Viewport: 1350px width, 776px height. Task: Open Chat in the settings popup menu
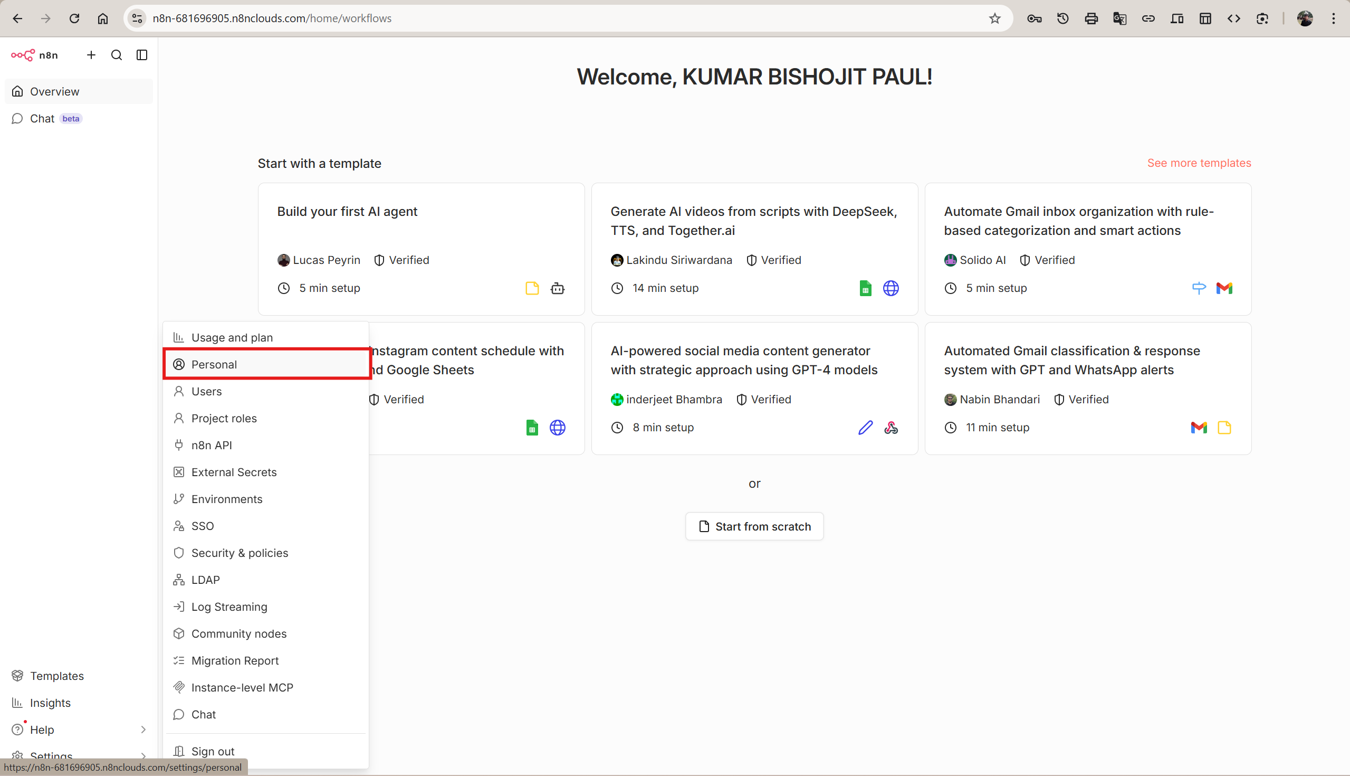tap(266, 714)
